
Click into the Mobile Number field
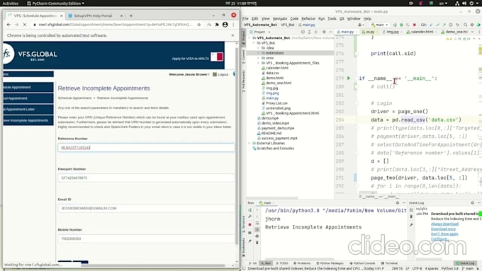click(x=146, y=238)
